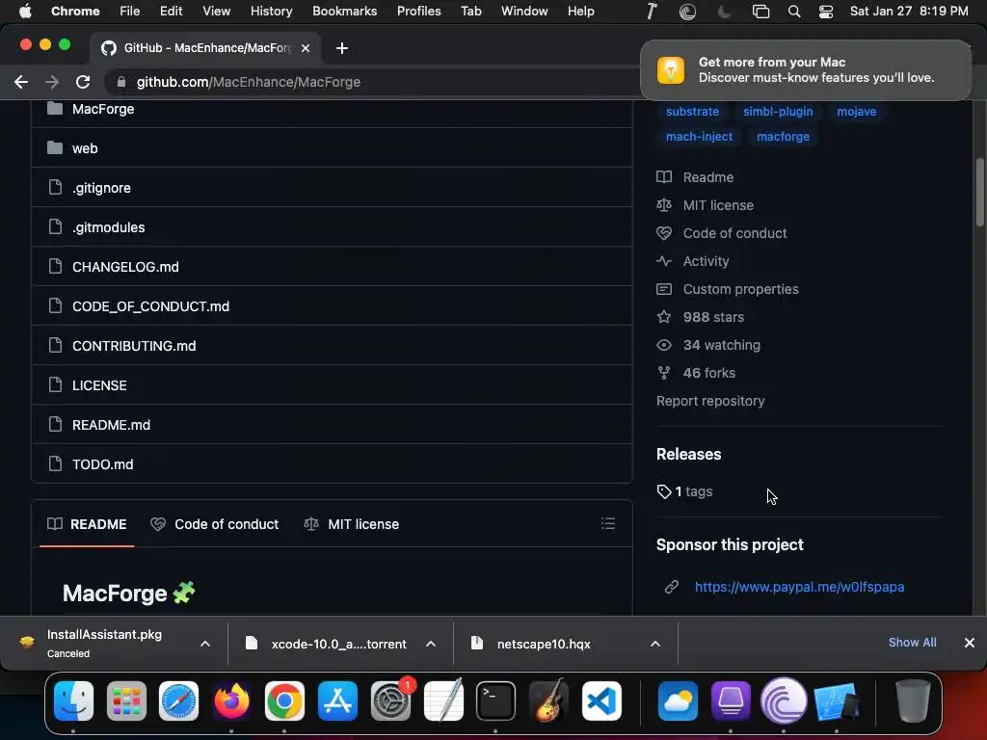Viewport: 987px width, 740px height.
Task: Select the mach-inject topic tag
Action: (700, 137)
